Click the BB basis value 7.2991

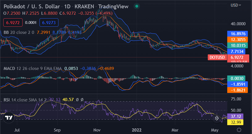click(44, 32)
